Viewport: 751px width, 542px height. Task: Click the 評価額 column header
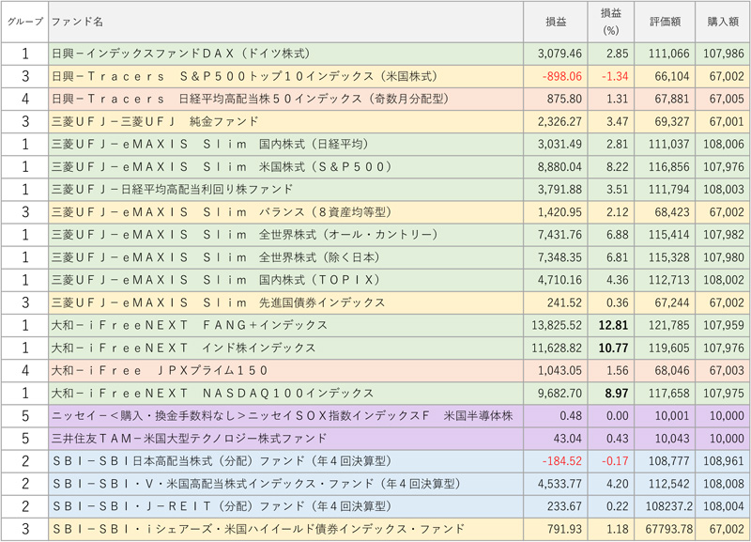pyautogui.click(x=665, y=22)
